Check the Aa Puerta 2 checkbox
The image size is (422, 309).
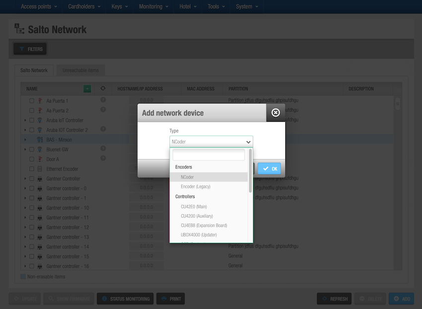pyautogui.click(x=32, y=110)
